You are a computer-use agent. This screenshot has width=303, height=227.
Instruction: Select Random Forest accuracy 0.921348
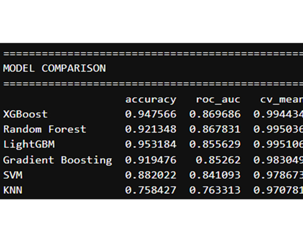pos(151,129)
